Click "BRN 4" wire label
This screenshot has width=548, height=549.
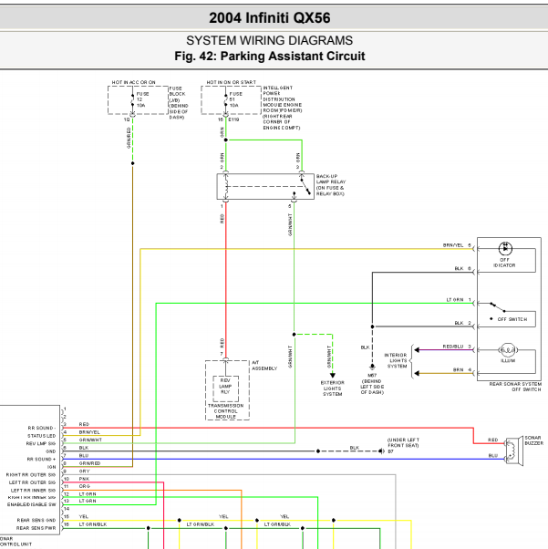462,369
